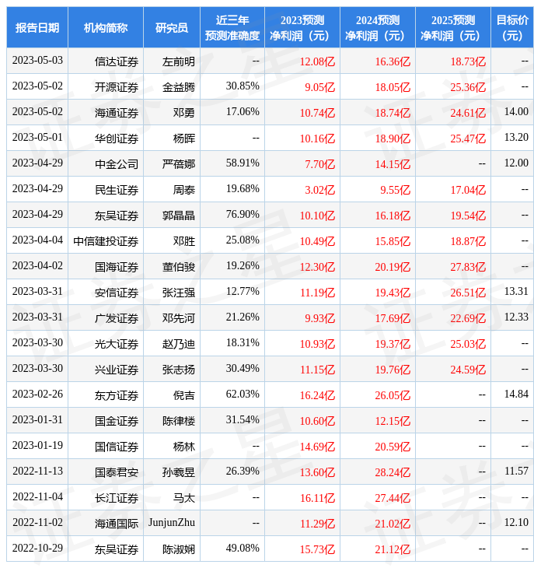Click 2024 profit value 28.24亿
534x568 pixels.
(393, 472)
